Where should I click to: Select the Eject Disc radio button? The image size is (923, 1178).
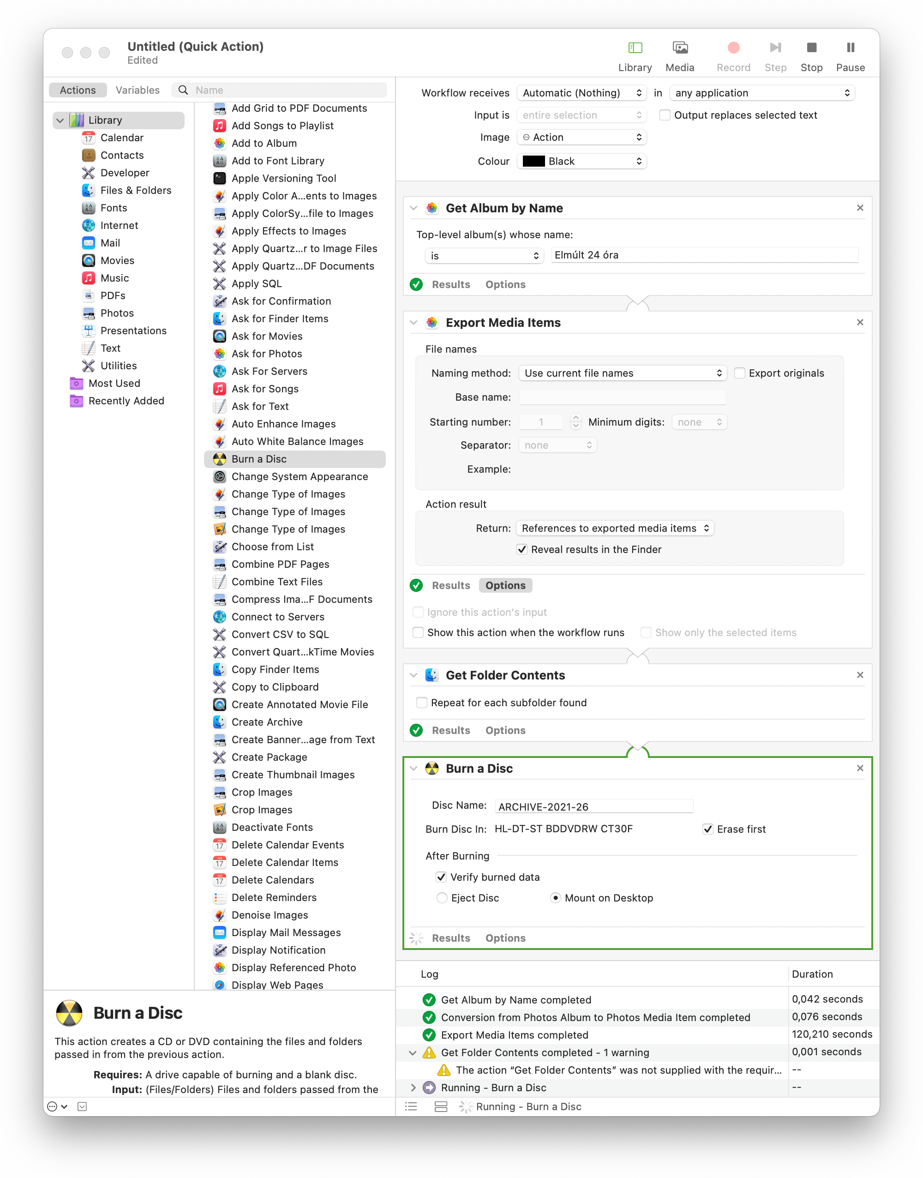[442, 897]
